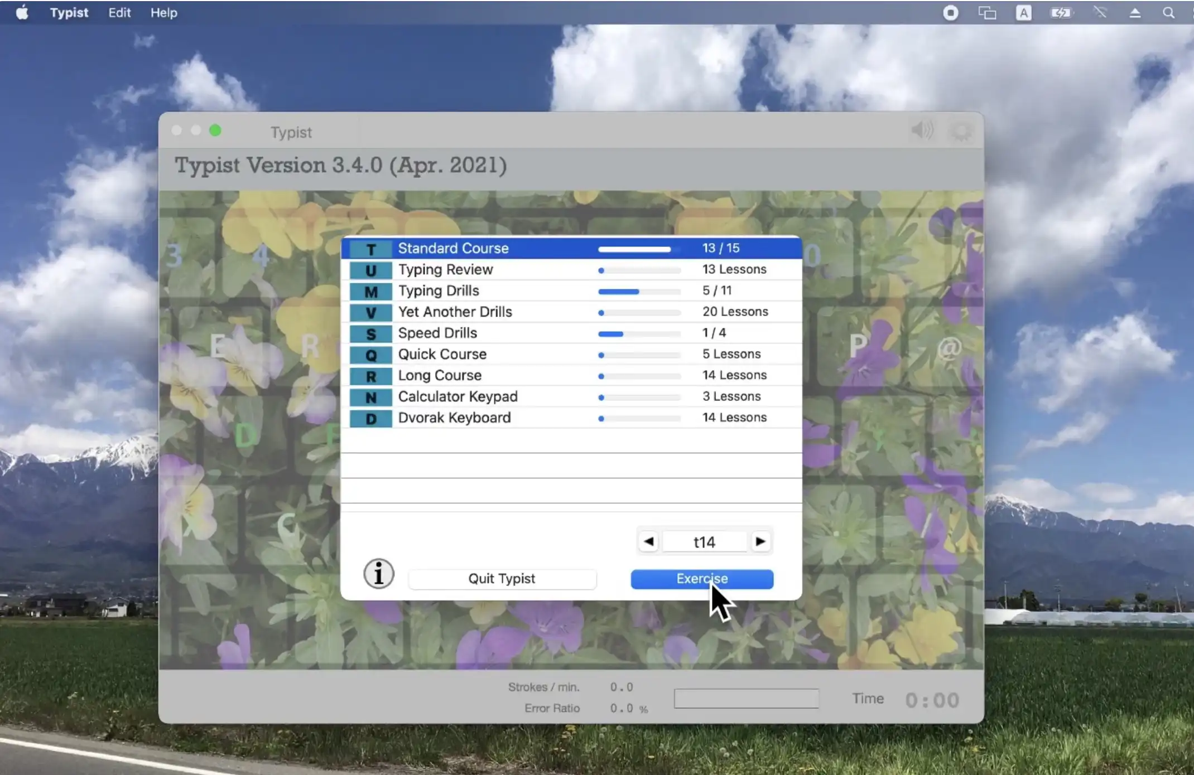Click the Time display showing 0:00
1194x775 pixels.
(x=932, y=700)
